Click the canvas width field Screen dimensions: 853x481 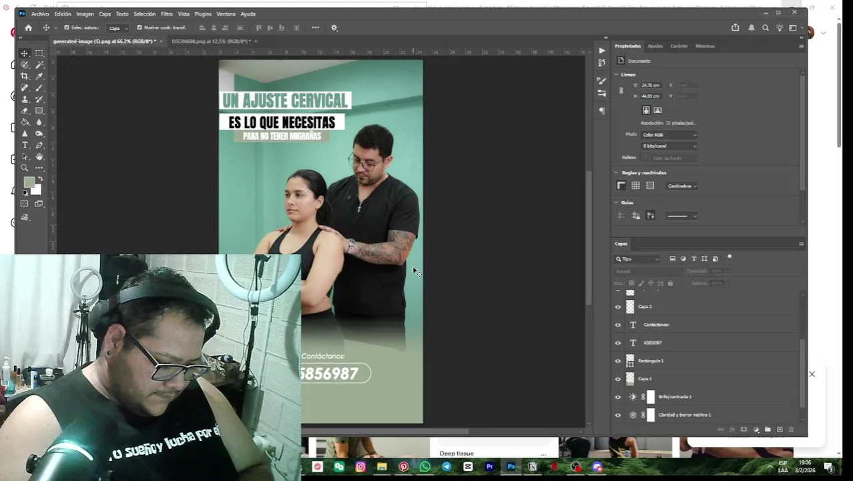[651, 86]
